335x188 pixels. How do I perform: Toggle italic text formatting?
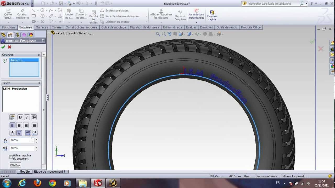[x=27, y=117]
